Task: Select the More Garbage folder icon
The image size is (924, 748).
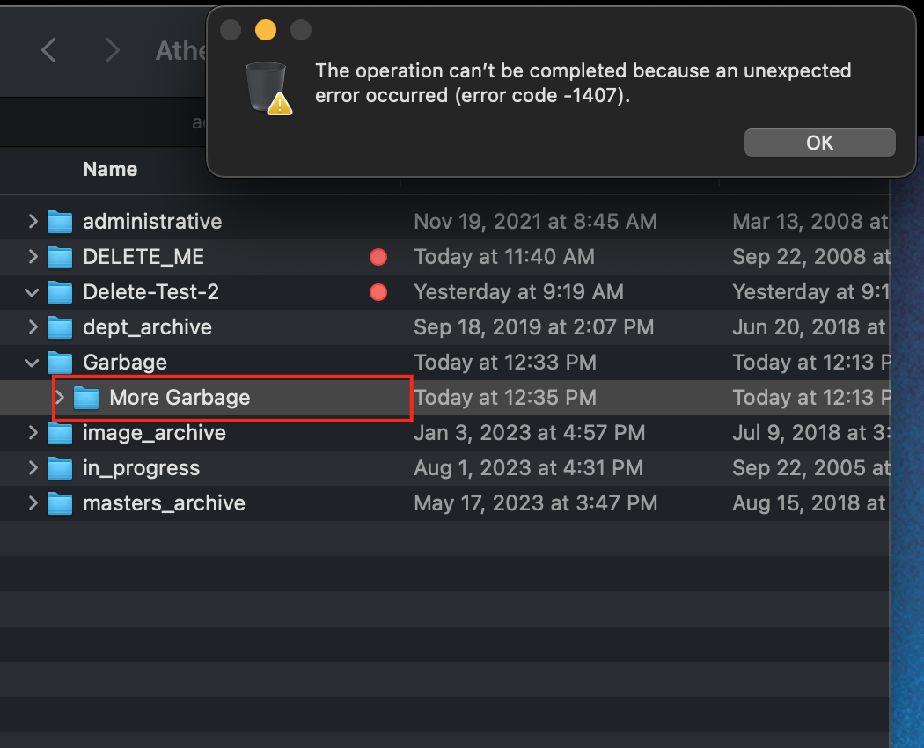Action: [86, 398]
